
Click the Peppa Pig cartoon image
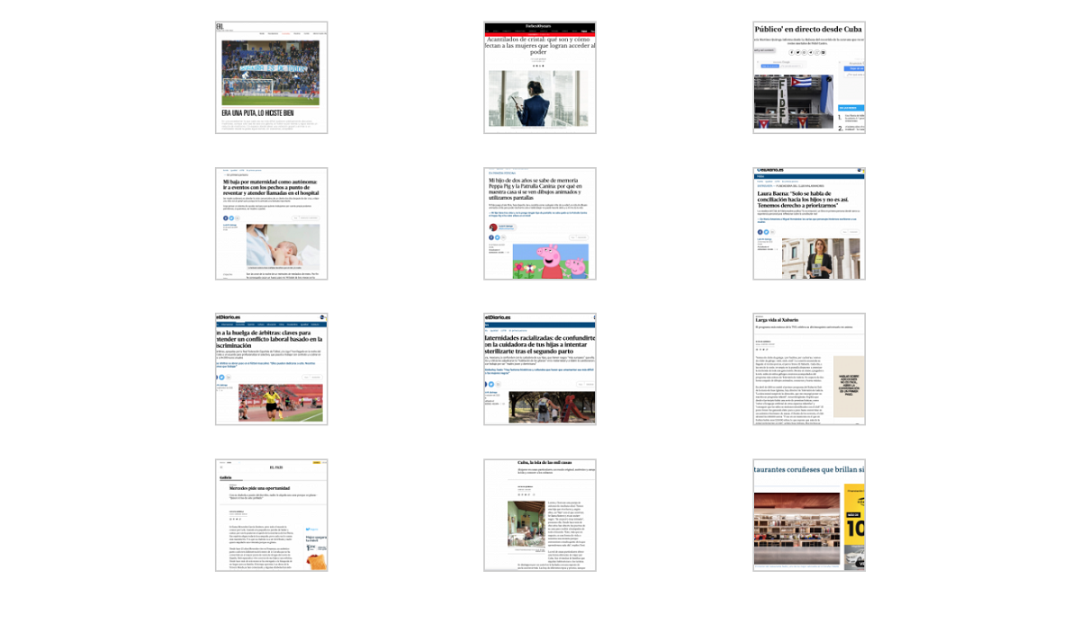549,261
